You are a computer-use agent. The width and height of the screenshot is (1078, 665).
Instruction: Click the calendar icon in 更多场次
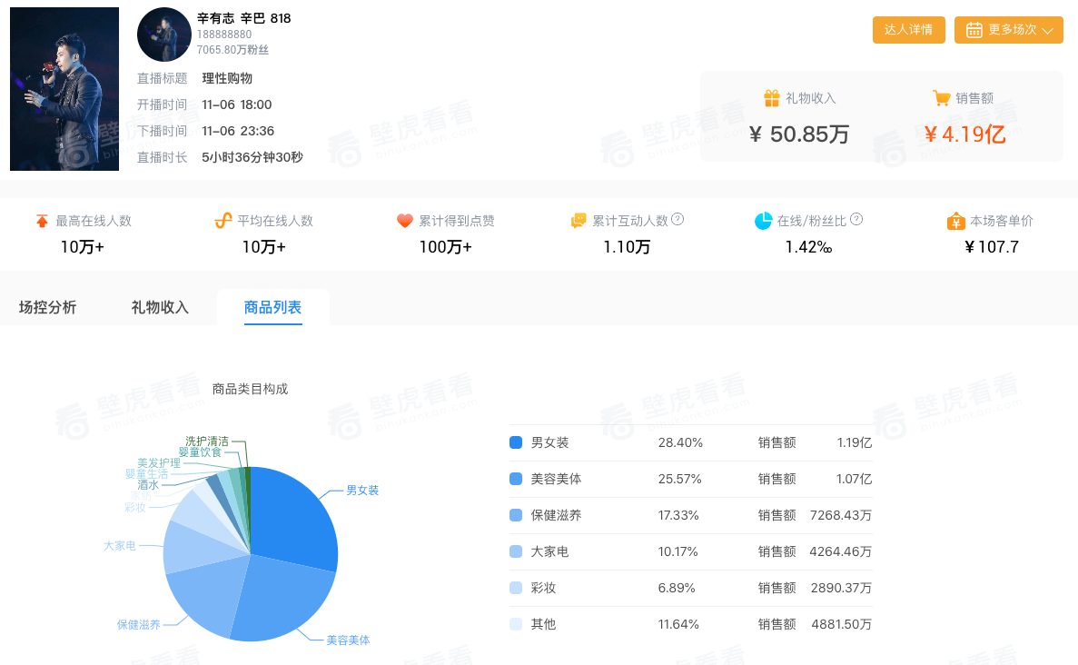click(x=974, y=30)
